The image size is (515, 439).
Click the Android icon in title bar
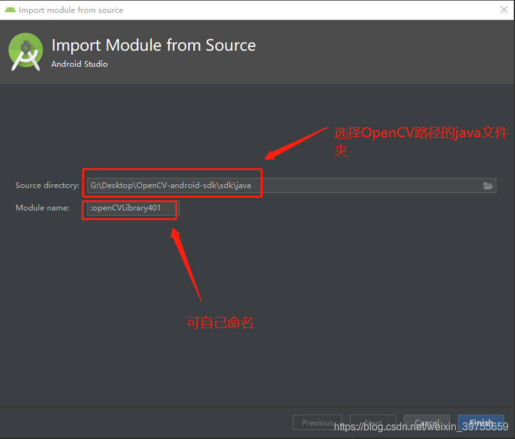(x=10, y=10)
